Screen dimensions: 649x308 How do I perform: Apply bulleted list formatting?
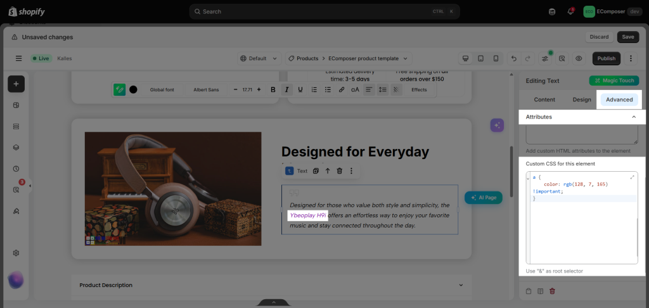pyautogui.click(x=328, y=89)
